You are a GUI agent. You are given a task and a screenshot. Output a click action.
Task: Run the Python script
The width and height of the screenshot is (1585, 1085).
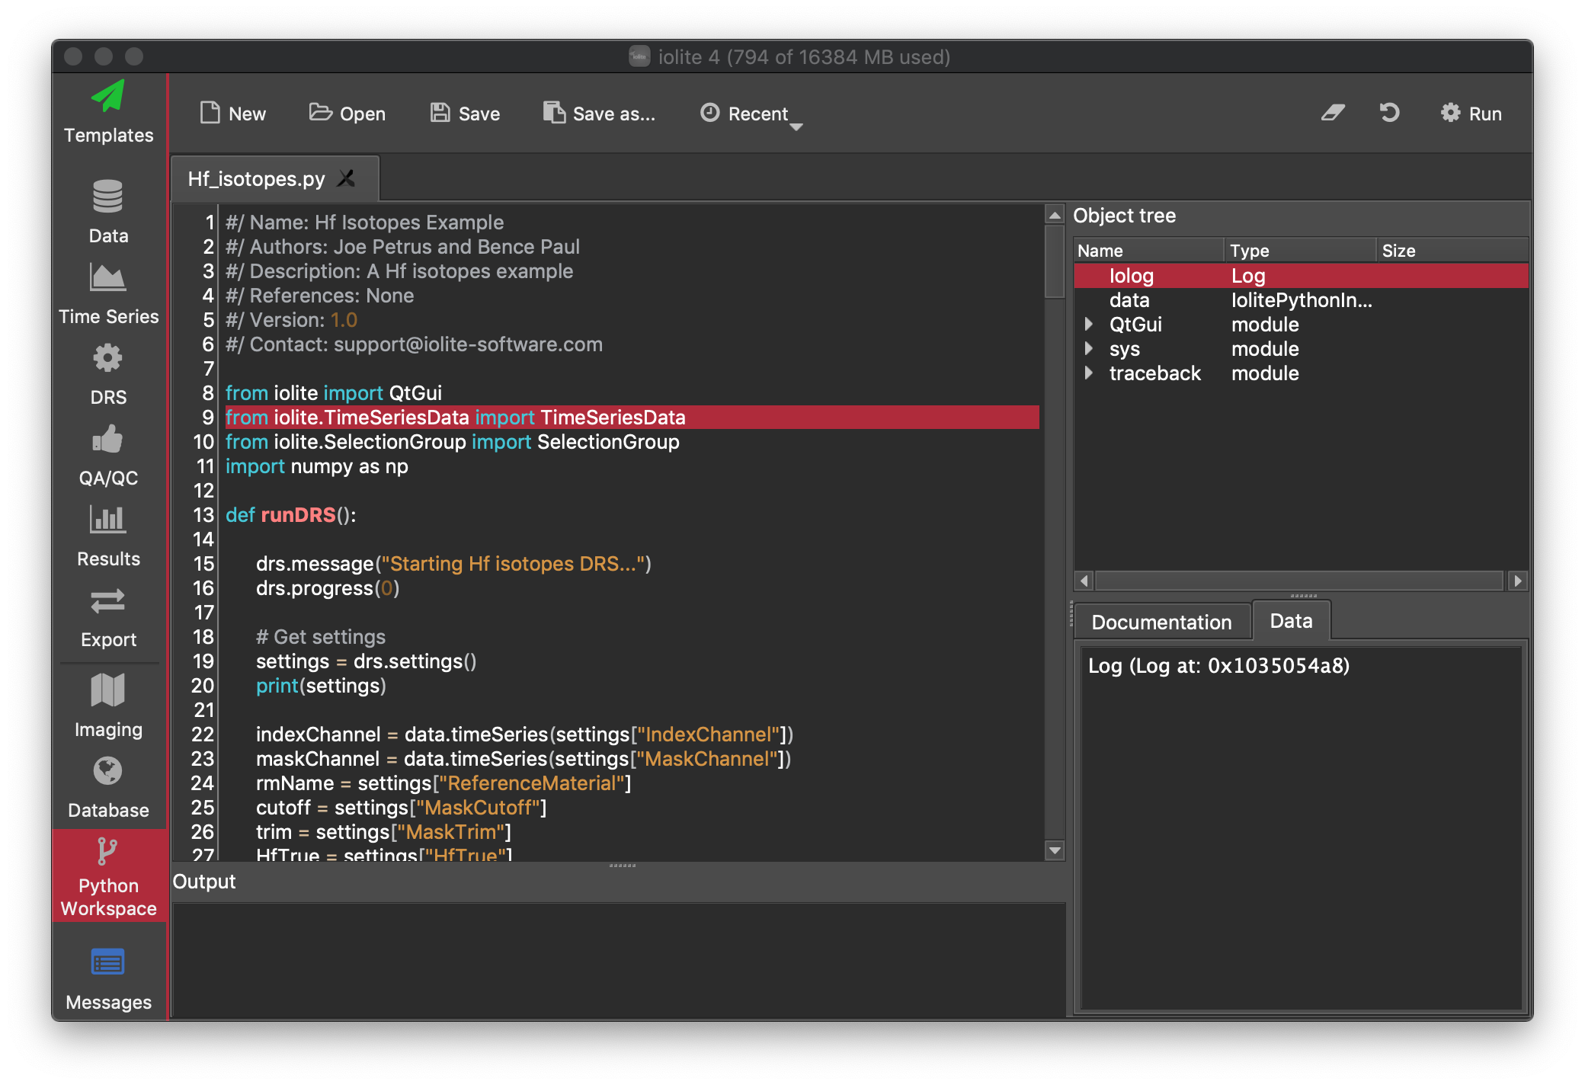coord(1471,114)
